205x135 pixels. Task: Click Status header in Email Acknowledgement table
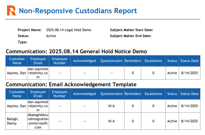click(172, 94)
